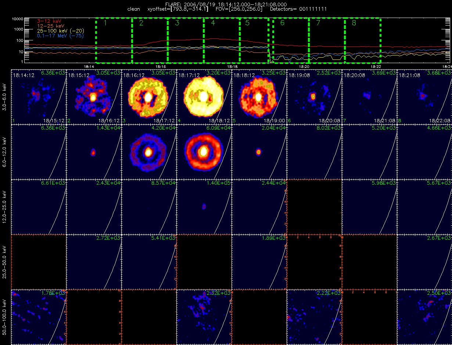Click the '2.72E+03' value label

click(x=109, y=238)
